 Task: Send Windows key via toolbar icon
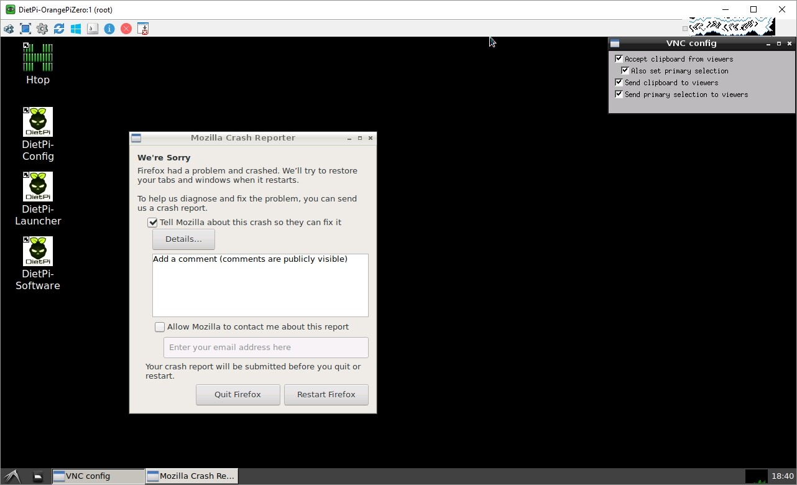point(76,29)
